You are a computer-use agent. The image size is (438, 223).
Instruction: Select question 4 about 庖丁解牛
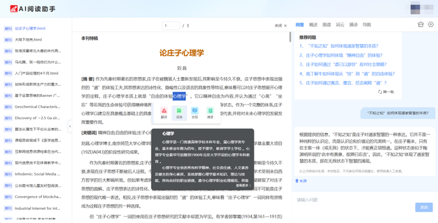tap(347, 73)
